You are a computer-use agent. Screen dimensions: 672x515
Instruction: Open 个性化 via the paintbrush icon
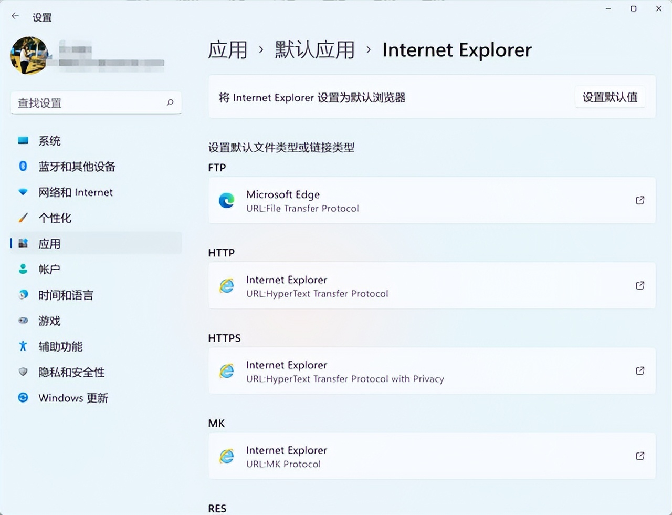tap(23, 218)
